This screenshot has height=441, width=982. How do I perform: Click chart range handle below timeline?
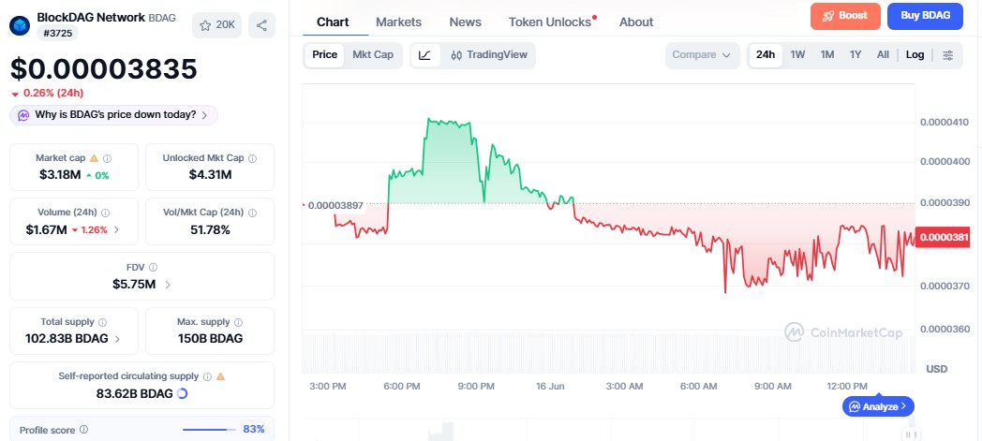[911, 434]
